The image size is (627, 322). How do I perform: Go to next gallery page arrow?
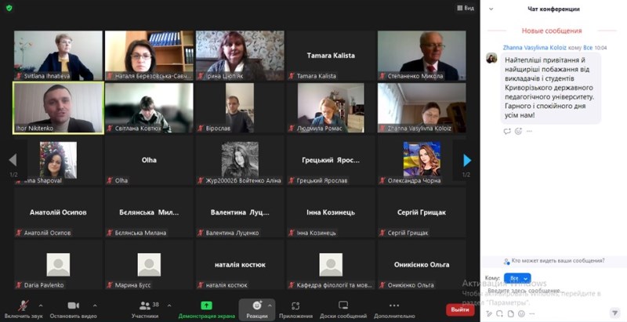click(466, 160)
